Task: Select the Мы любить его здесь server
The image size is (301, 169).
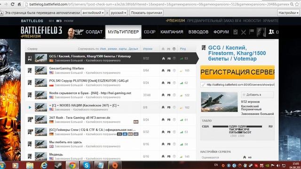Action: point(111,144)
